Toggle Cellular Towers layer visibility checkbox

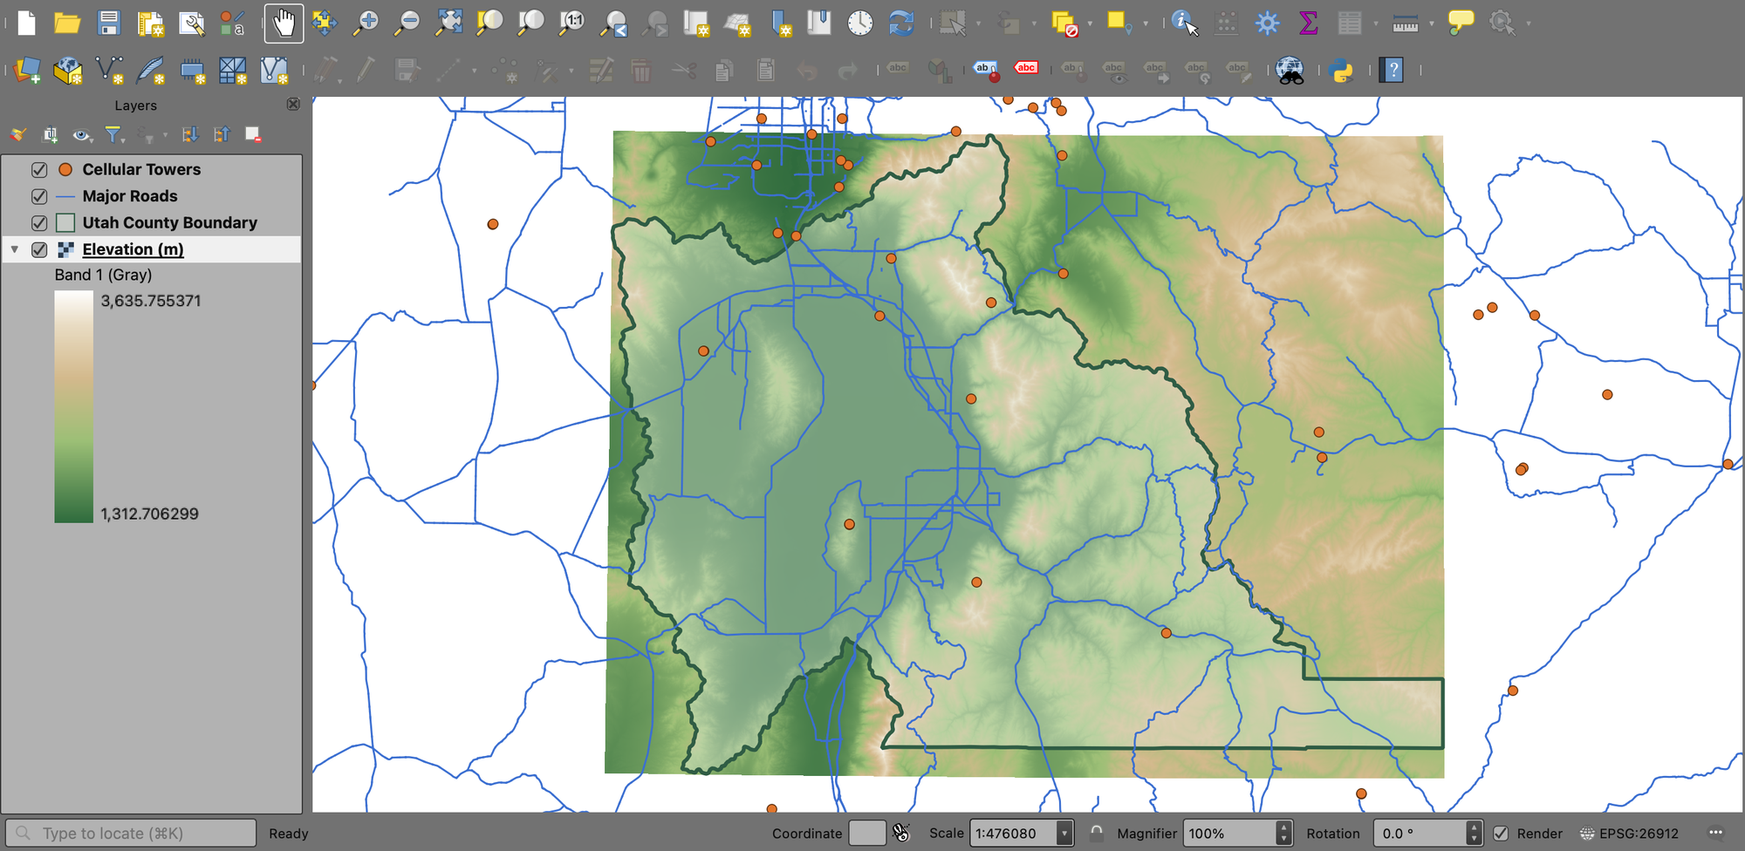(x=39, y=170)
